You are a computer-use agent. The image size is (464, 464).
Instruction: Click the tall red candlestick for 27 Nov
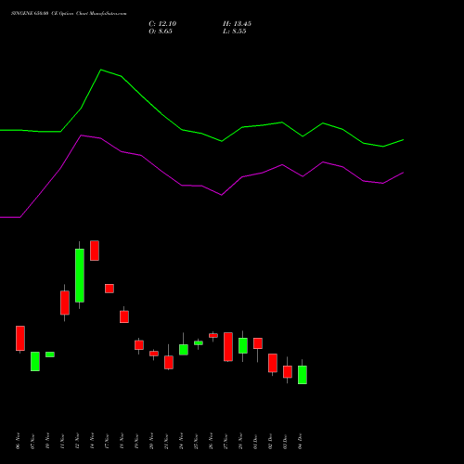pyautogui.click(x=228, y=347)
